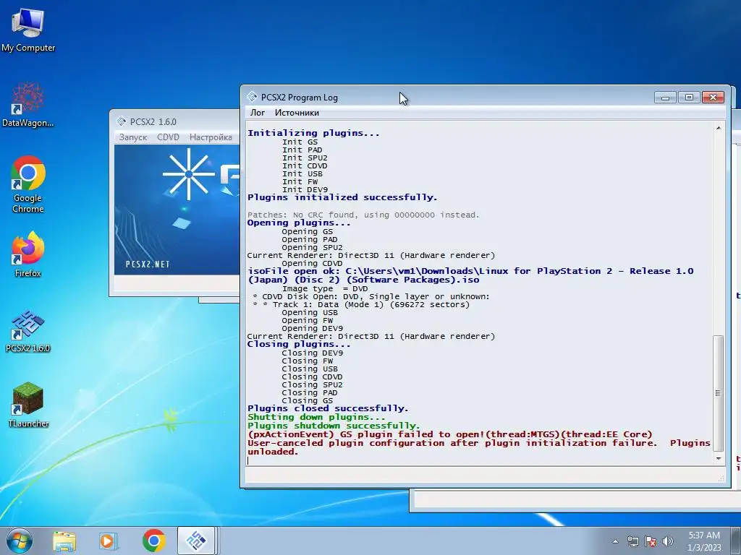Launch Google Chrome from the desktop shortcut
Viewport: 741px width, 555px height.
pos(28,184)
